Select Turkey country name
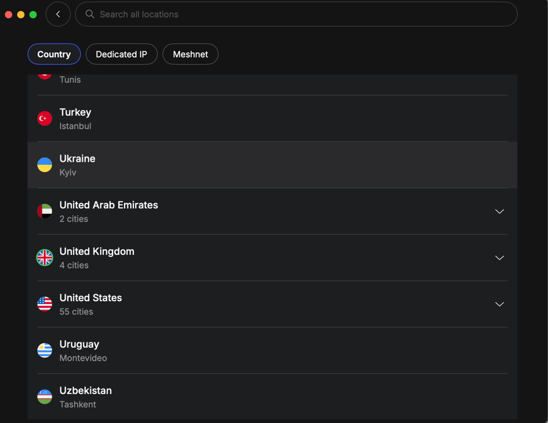Screen dimensions: 548x423 [75, 112]
